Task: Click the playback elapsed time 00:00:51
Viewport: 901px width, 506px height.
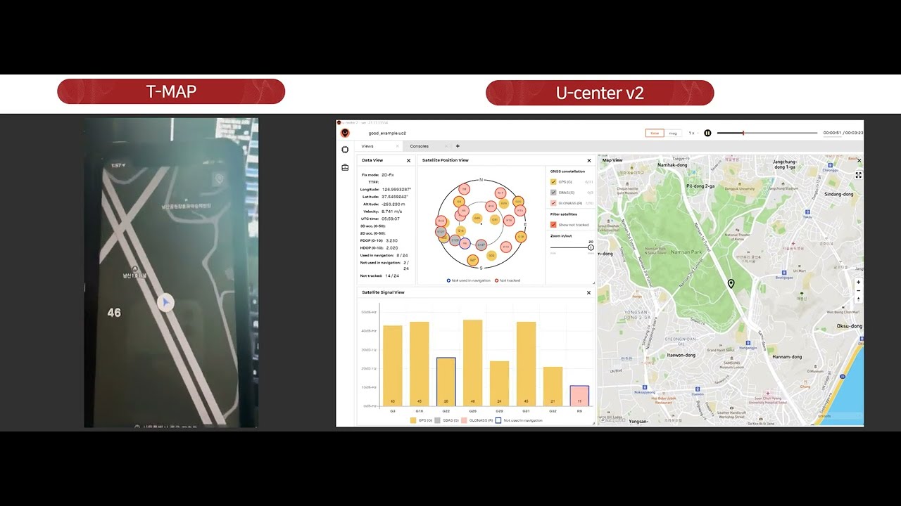Action: tap(832, 133)
